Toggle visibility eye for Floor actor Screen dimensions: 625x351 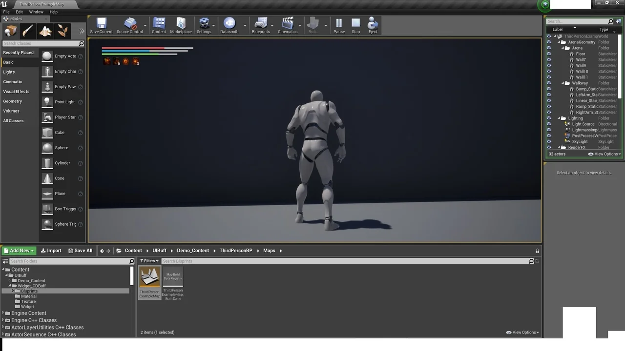click(x=549, y=54)
